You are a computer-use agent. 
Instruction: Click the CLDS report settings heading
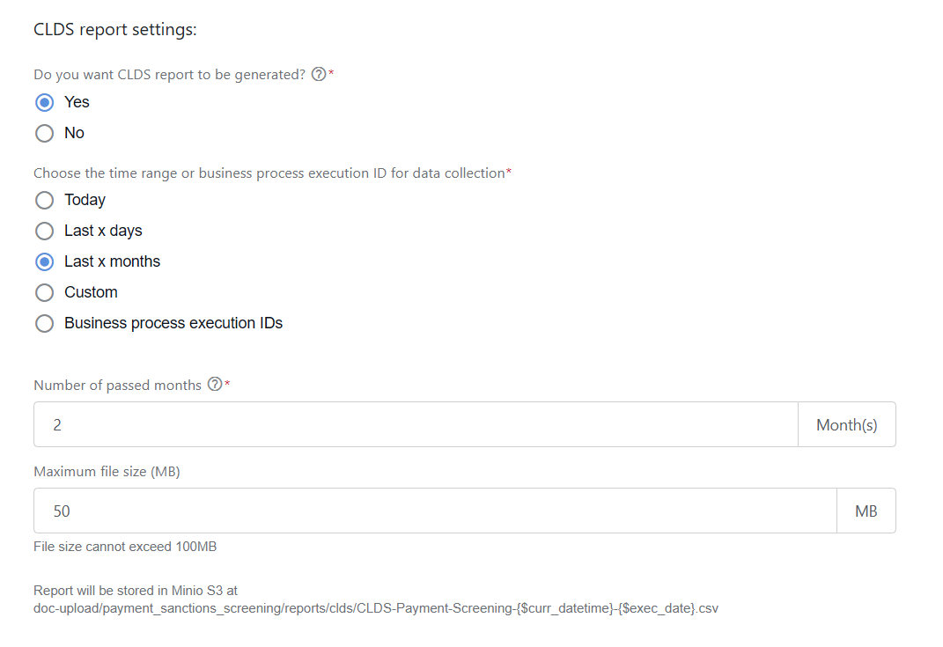coord(115,29)
